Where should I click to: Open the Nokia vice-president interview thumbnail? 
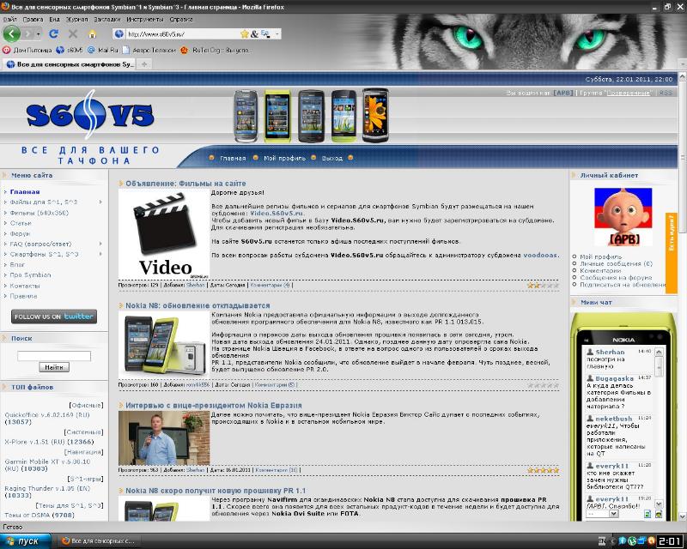pyautogui.click(x=164, y=437)
